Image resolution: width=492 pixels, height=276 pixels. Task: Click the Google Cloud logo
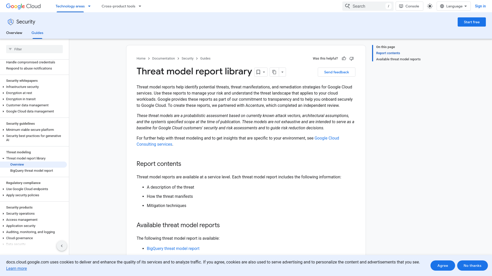pyautogui.click(x=23, y=6)
